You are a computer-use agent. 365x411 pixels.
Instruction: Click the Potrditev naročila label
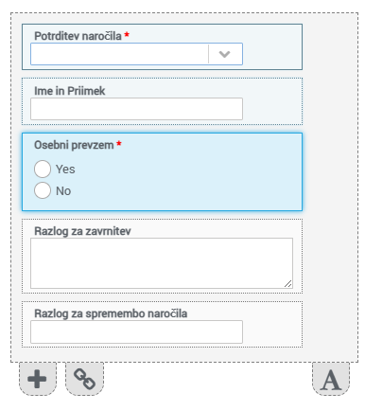(78, 36)
